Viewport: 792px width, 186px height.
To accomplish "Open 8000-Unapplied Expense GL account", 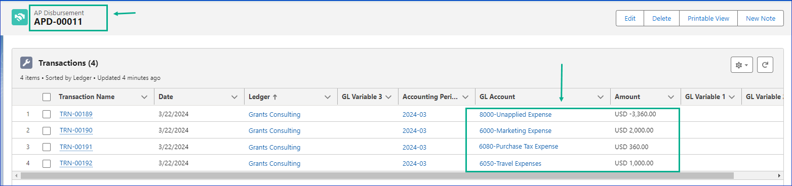I will tap(516, 114).
